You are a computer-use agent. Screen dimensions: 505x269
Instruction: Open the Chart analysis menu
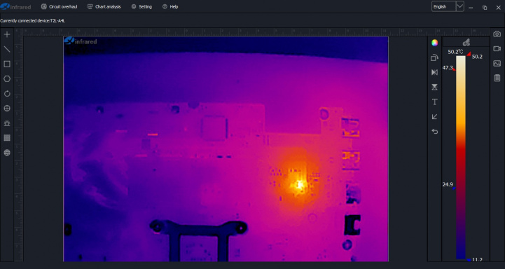[104, 6]
